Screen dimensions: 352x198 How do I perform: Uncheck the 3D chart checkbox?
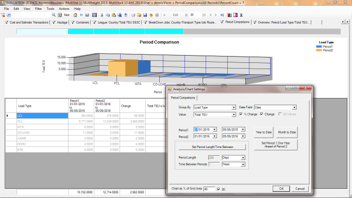[x=219, y=189]
